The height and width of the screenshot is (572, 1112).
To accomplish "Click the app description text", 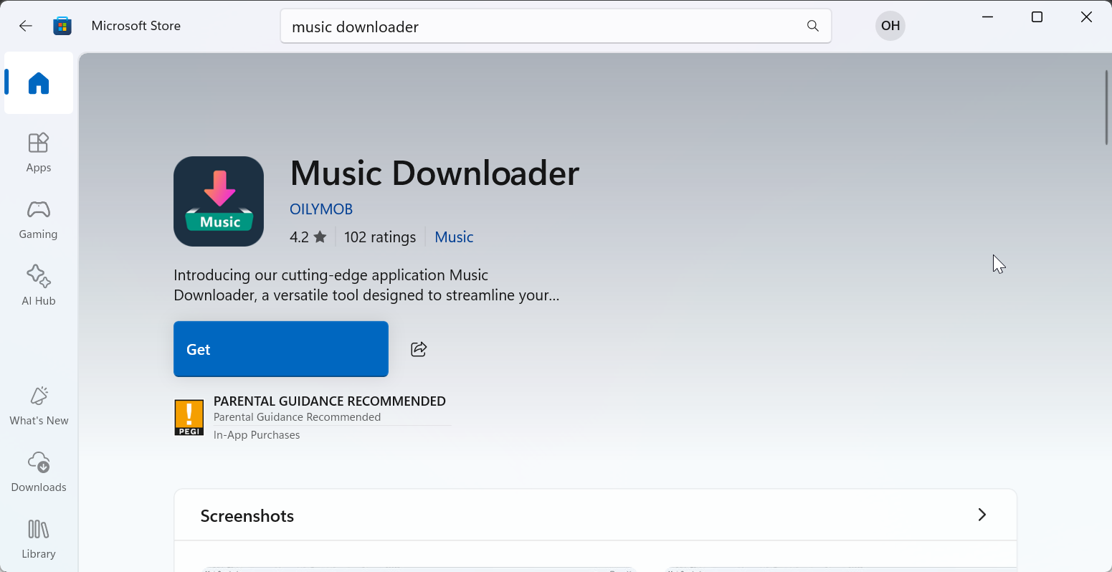I will click(x=366, y=285).
